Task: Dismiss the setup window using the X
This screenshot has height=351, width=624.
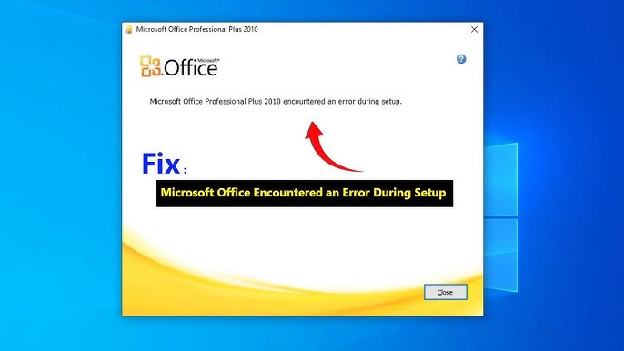Action: click(474, 29)
